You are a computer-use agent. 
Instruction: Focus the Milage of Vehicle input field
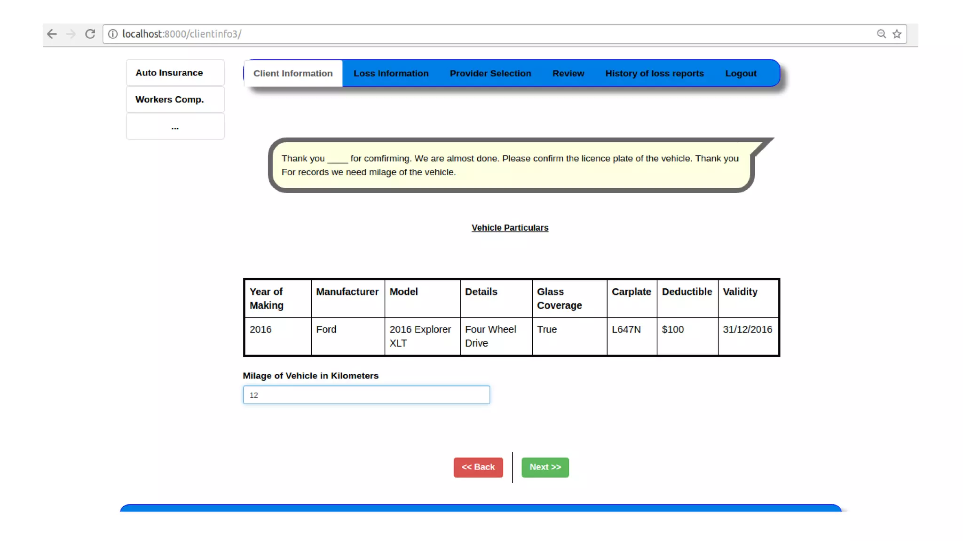click(366, 395)
